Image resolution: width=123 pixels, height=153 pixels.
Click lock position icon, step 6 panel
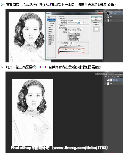click(x=112, y=77)
